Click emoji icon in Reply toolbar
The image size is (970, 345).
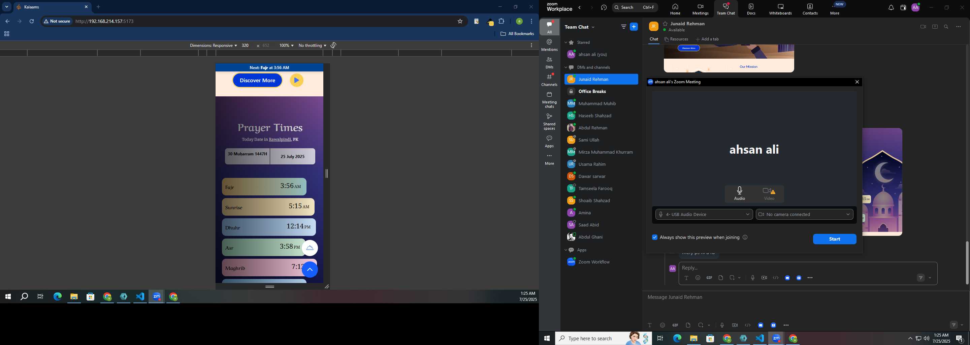click(698, 278)
